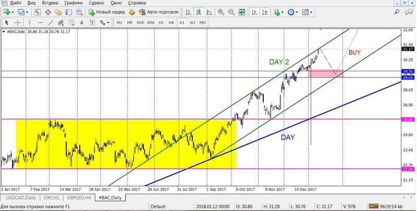
Task: Expand the periodicity clock dropdown
Action: coord(297,12)
